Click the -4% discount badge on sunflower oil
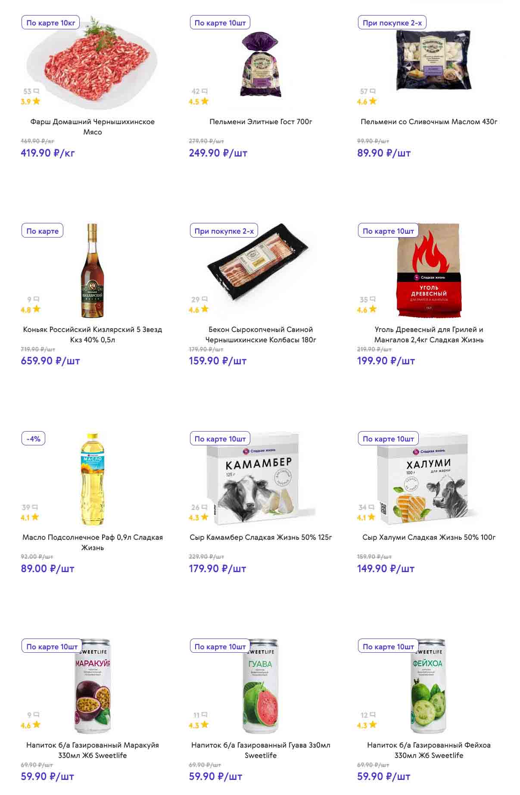This screenshot has width=520, height=795. tap(34, 439)
